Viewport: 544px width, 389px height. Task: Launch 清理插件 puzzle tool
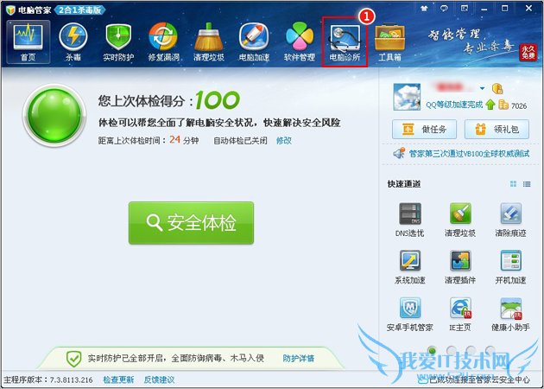pyautogui.click(x=460, y=267)
